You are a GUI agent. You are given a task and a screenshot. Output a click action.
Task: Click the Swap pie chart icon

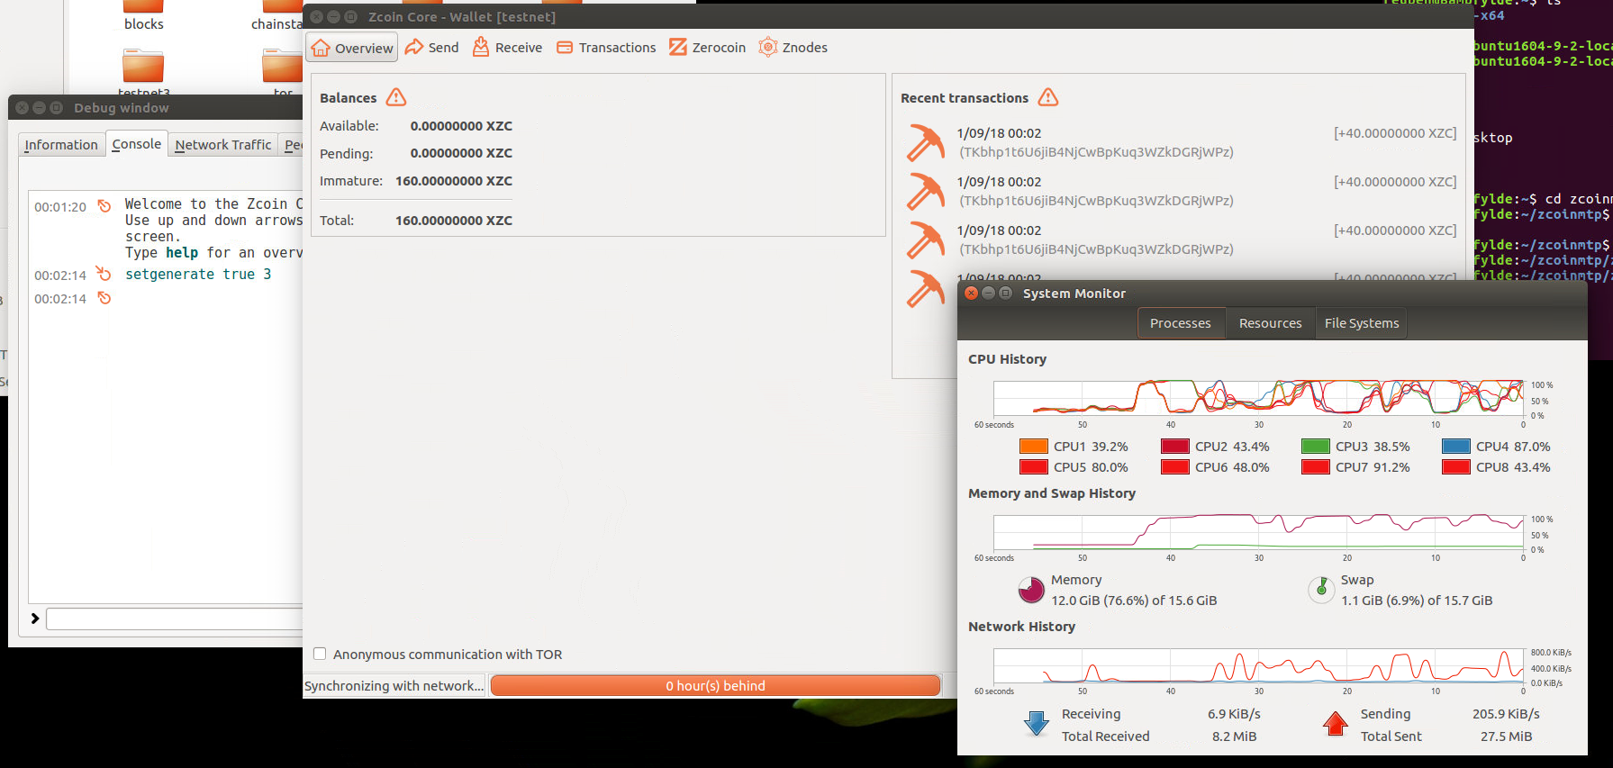tap(1321, 590)
